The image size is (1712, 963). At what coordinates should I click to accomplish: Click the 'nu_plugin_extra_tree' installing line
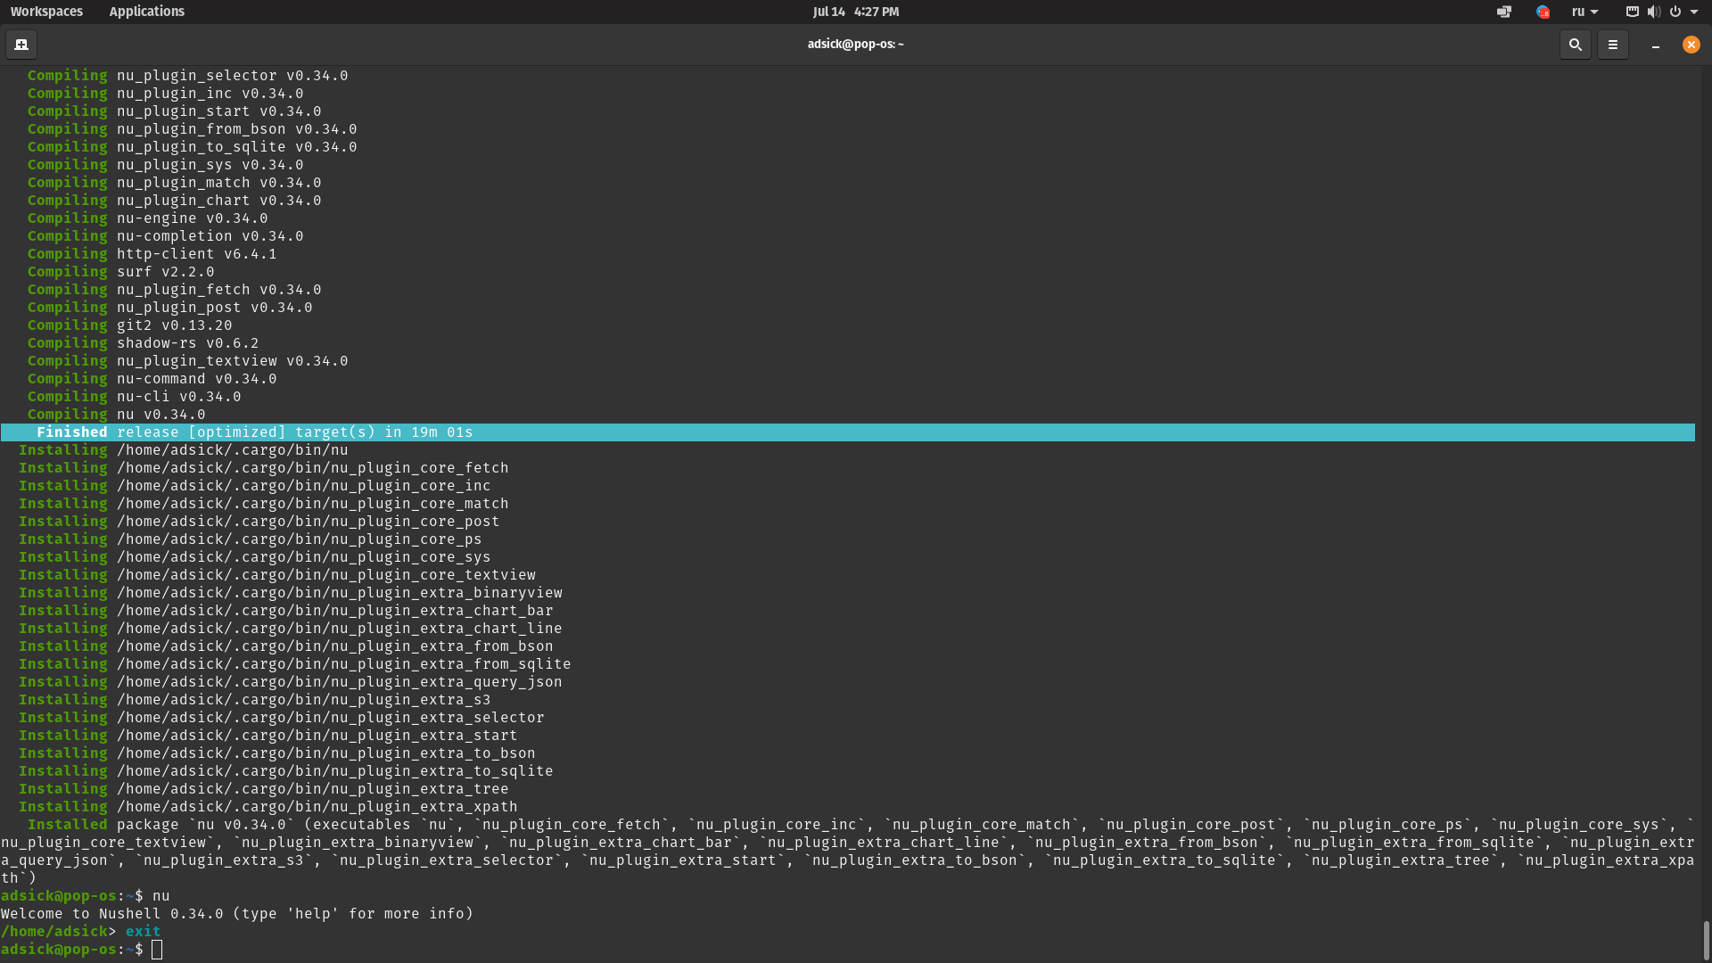(263, 789)
